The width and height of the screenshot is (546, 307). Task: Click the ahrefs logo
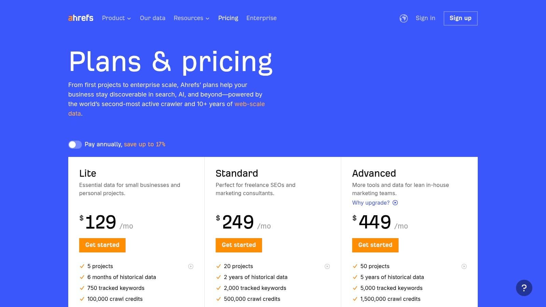(81, 18)
